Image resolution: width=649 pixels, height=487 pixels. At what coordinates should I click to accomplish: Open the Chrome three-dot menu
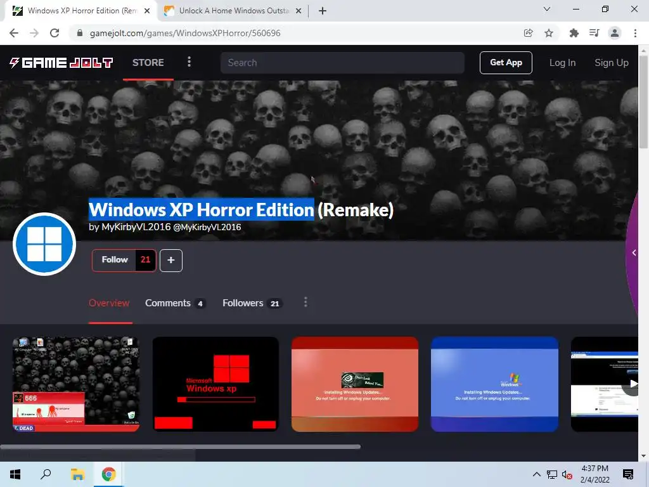coord(635,33)
